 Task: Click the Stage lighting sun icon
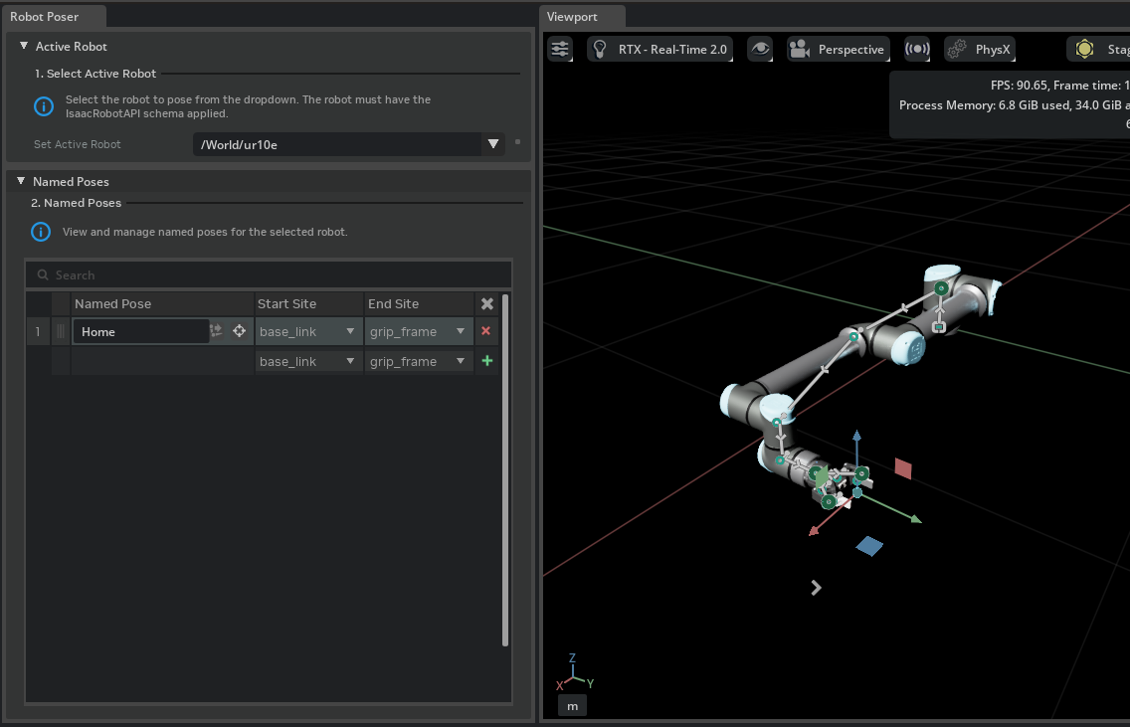tap(1084, 49)
